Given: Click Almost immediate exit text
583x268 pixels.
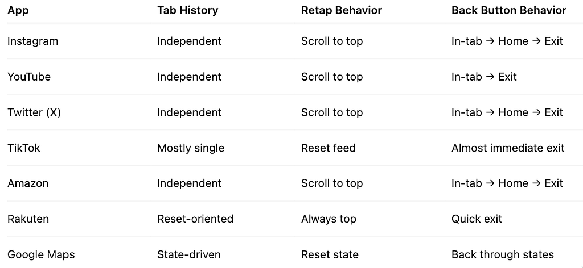Looking at the screenshot, I should coord(508,148).
